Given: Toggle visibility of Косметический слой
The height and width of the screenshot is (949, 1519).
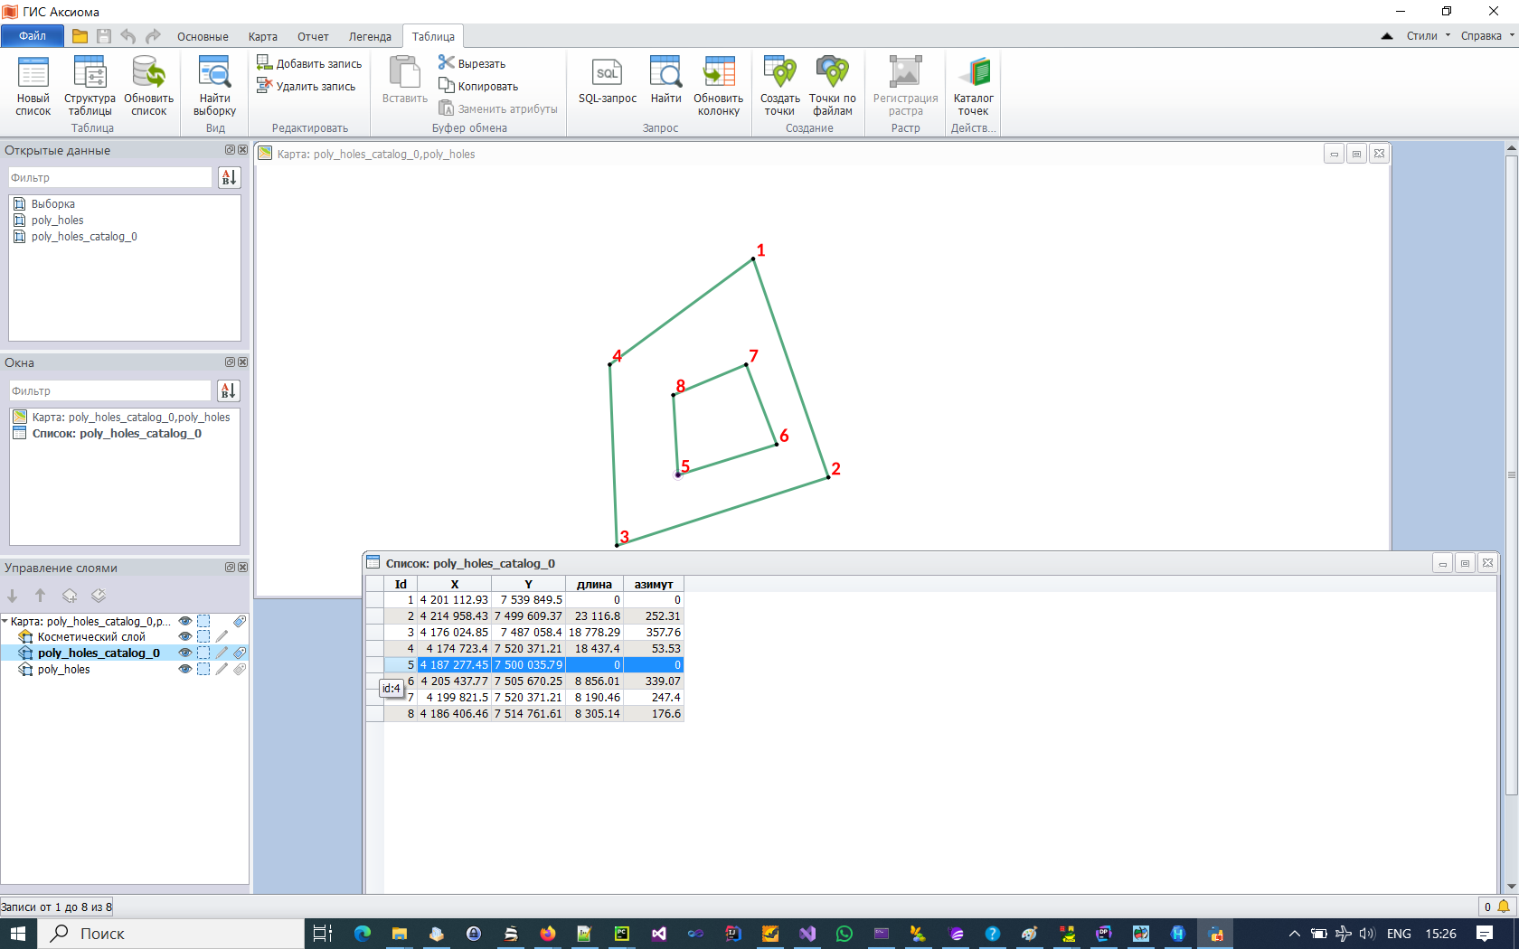Looking at the screenshot, I should point(185,637).
